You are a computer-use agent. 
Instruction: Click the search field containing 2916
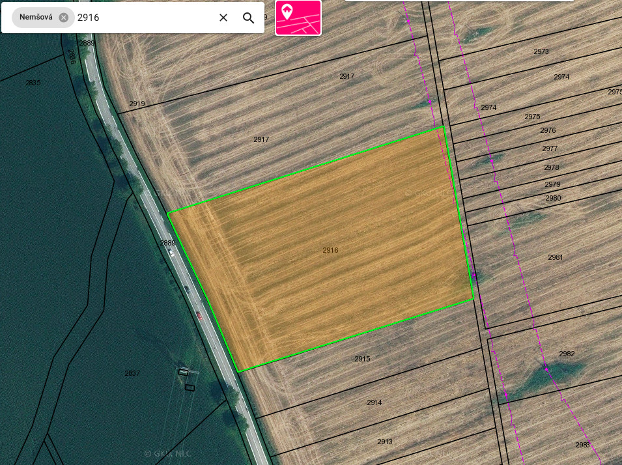pos(143,18)
